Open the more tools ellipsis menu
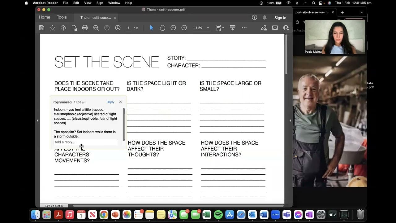The width and height of the screenshot is (396, 223). pyautogui.click(x=244, y=28)
